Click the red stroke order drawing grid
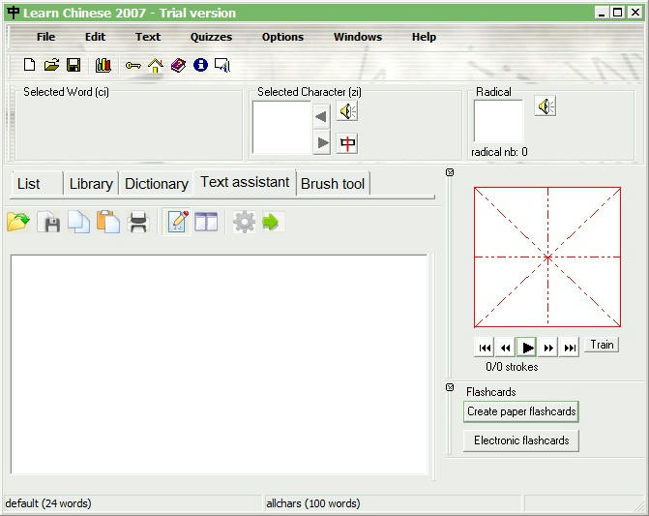The width and height of the screenshot is (649, 516). (x=547, y=257)
